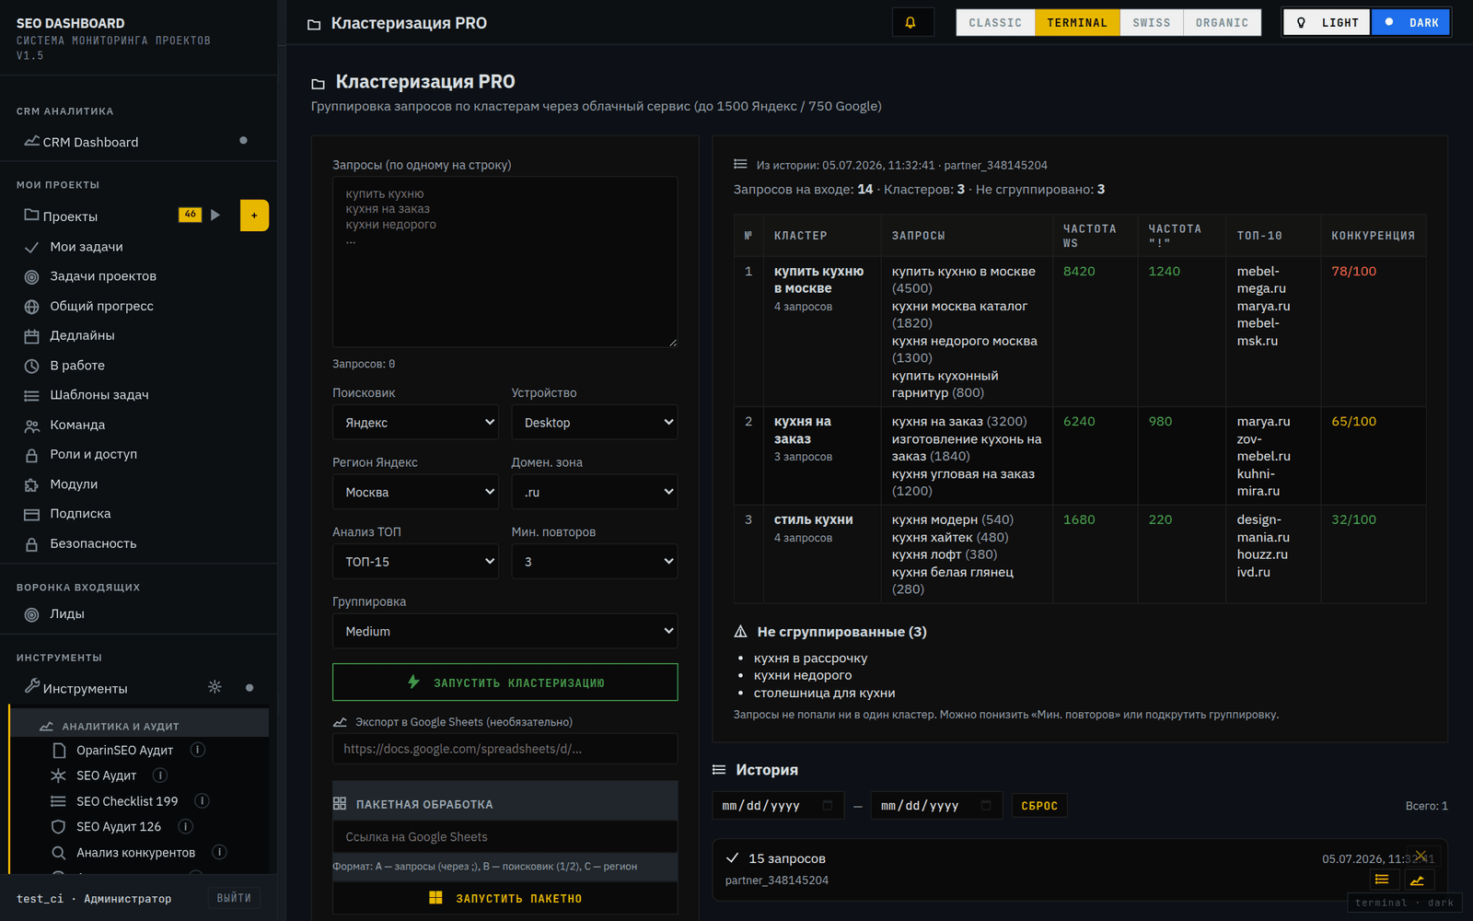Click the Google Sheets export URL field
The image size is (1473, 921).
pos(505,749)
